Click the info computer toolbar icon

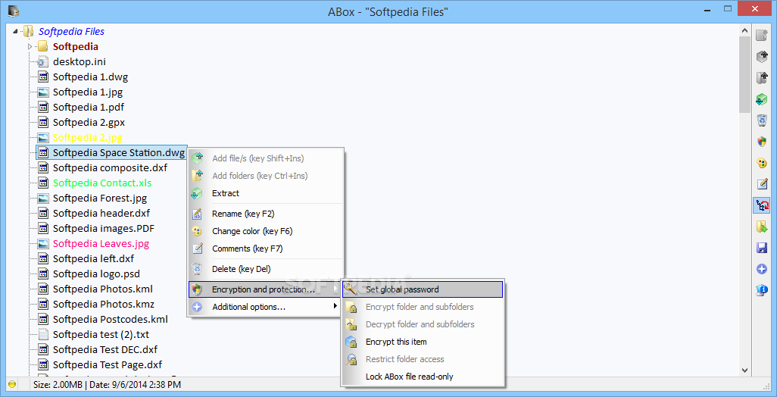tap(762, 290)
